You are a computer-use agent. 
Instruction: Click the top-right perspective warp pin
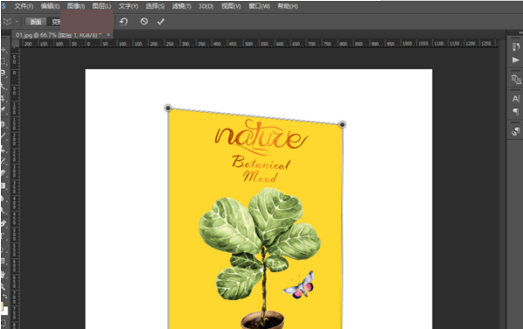[342, 124]
